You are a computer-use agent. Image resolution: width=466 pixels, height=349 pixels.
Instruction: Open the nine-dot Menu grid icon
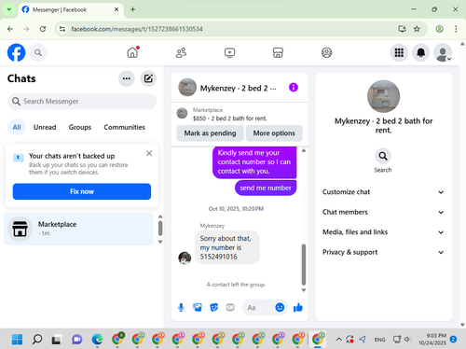(399, 52)
